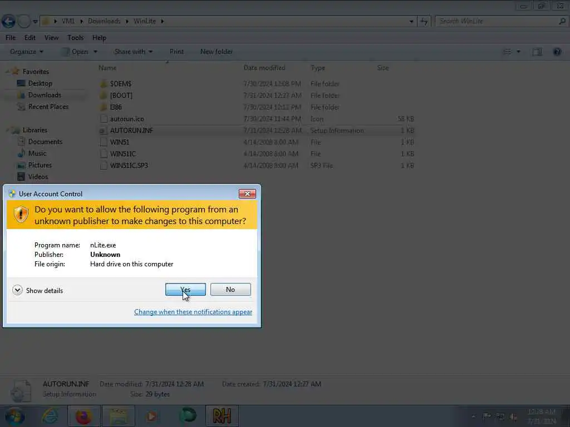Screen dimensions: 570x427
Task: Expand the Open button dropdown arrow
Action: pyautogui.click(x=95, y=52)
